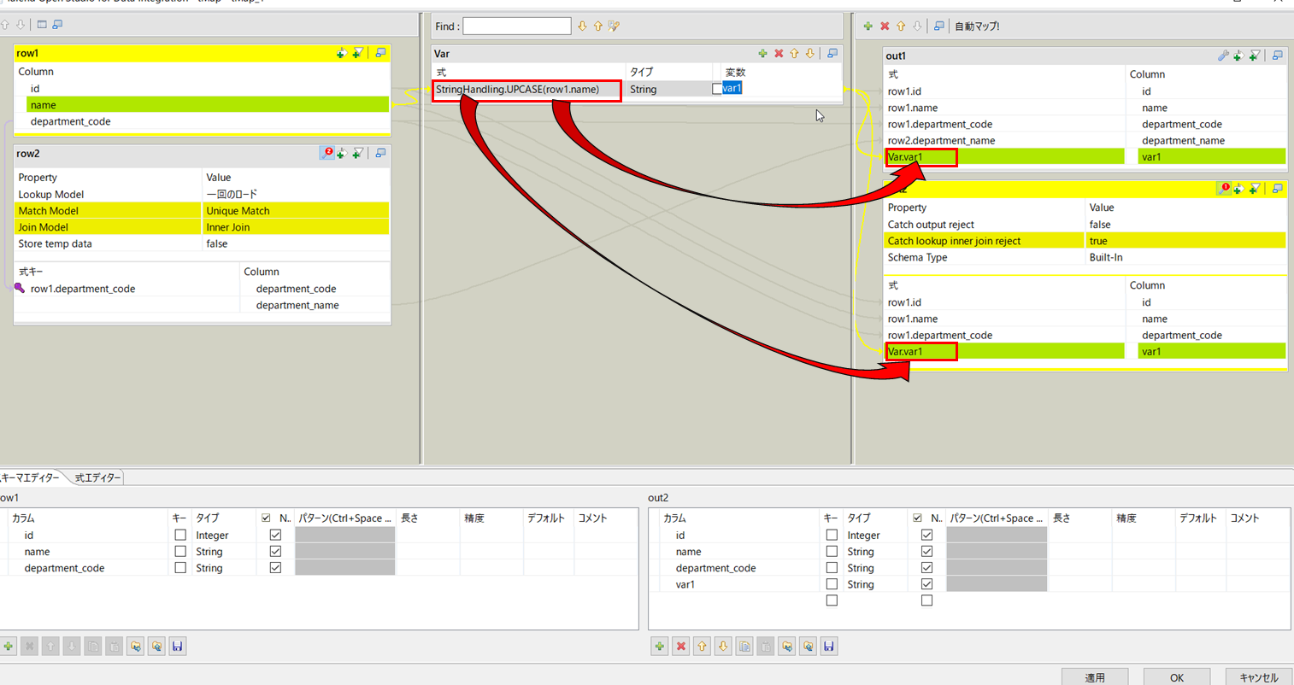The image size is (1294, 685).
Task: Add an output table with the green plus
Action: [868, 26]
